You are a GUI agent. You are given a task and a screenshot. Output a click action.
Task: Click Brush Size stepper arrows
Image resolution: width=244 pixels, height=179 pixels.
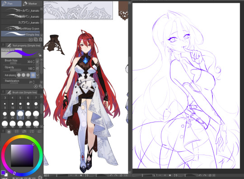coord(34,61)
